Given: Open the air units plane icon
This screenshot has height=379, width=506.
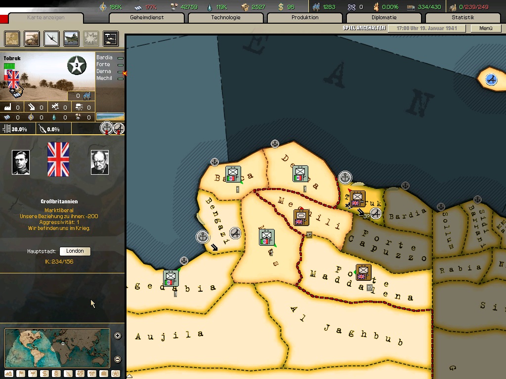Looking at the screenshot, I should (x=51, y=38).
